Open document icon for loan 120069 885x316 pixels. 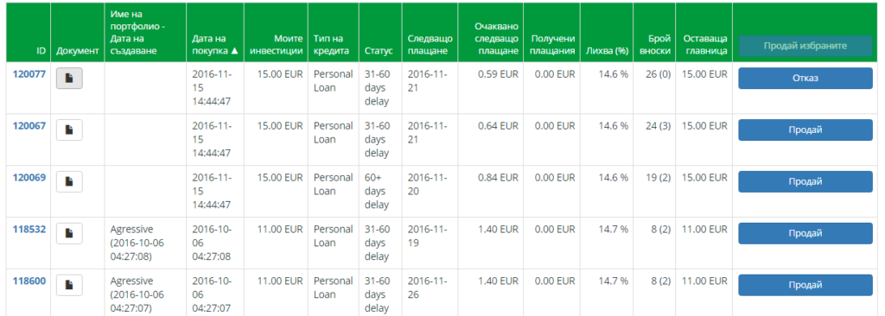[69, 181]
